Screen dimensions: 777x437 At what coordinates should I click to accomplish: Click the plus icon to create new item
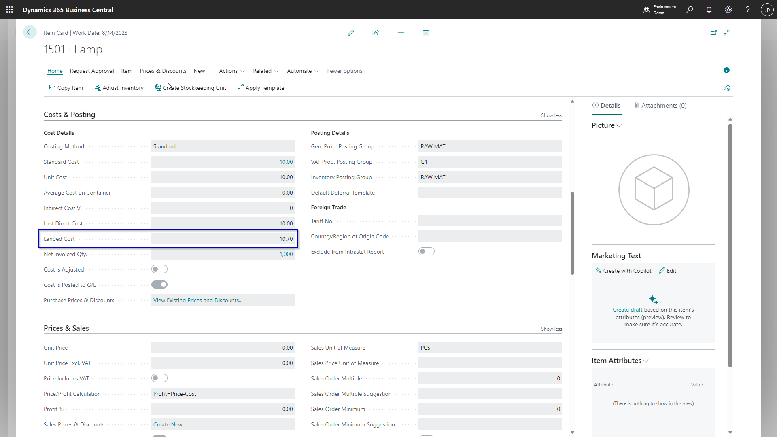pyautogui.click(x=401, y=33)
